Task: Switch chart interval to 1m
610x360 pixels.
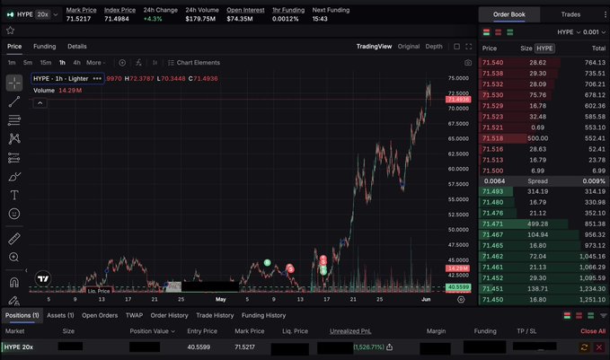Action: [x=12, y=63]
